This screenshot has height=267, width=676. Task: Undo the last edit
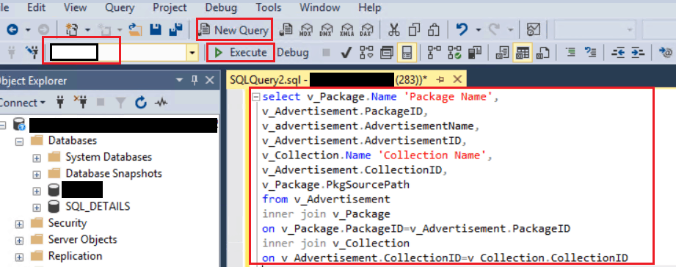462,30
